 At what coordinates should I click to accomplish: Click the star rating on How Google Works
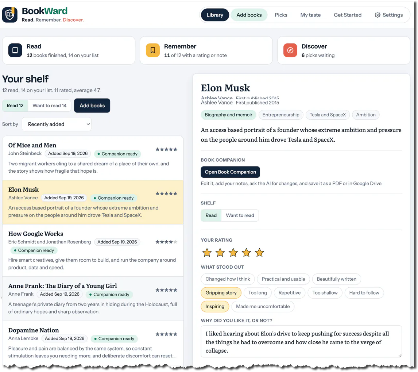[166, 242]
